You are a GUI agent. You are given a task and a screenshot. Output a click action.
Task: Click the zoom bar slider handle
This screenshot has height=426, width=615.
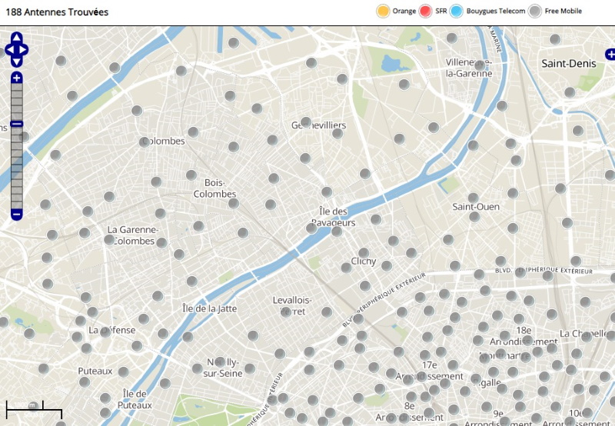tap(17, 124)
